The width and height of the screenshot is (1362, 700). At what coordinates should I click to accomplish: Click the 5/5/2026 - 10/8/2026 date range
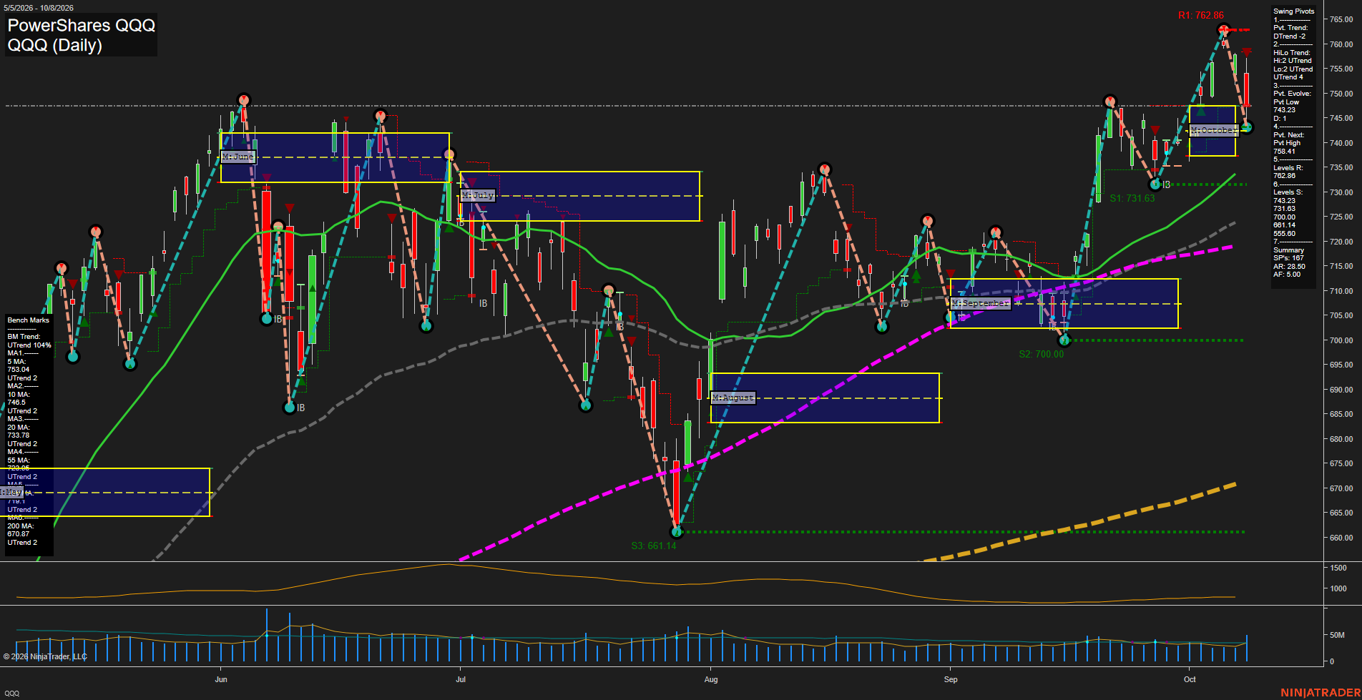(x=38, y=8)
